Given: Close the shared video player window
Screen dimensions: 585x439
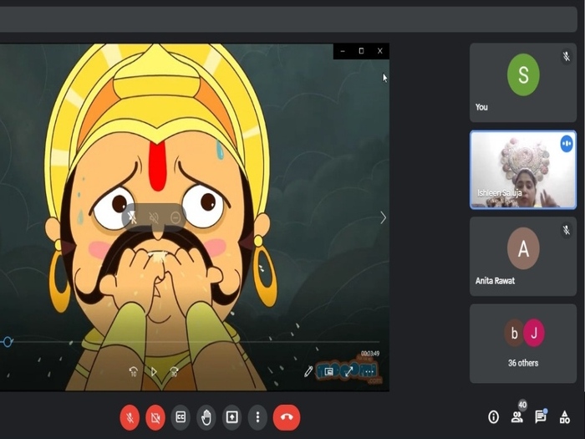Looking at the screenshot, I should coord(379,51).
